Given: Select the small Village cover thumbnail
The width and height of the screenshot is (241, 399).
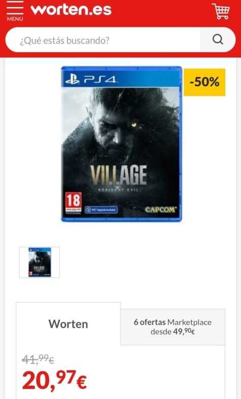Looking at the screenshot, I should [40, 262].
